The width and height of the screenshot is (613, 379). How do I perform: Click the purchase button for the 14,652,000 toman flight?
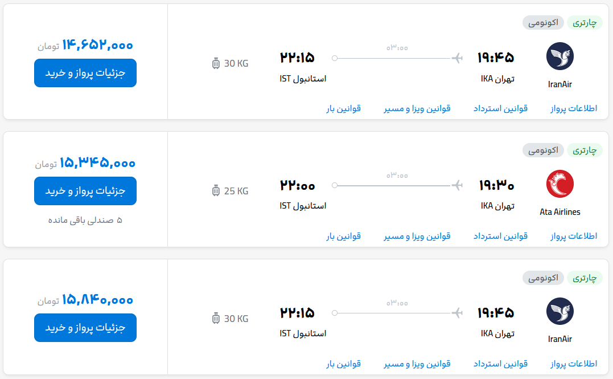tap(85, 73)
